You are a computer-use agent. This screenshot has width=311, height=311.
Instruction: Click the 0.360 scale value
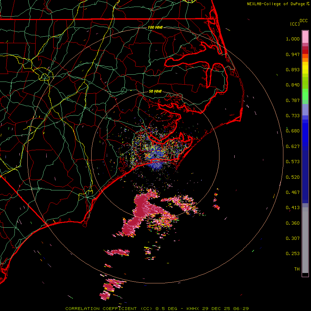click(x=293, y=223)
